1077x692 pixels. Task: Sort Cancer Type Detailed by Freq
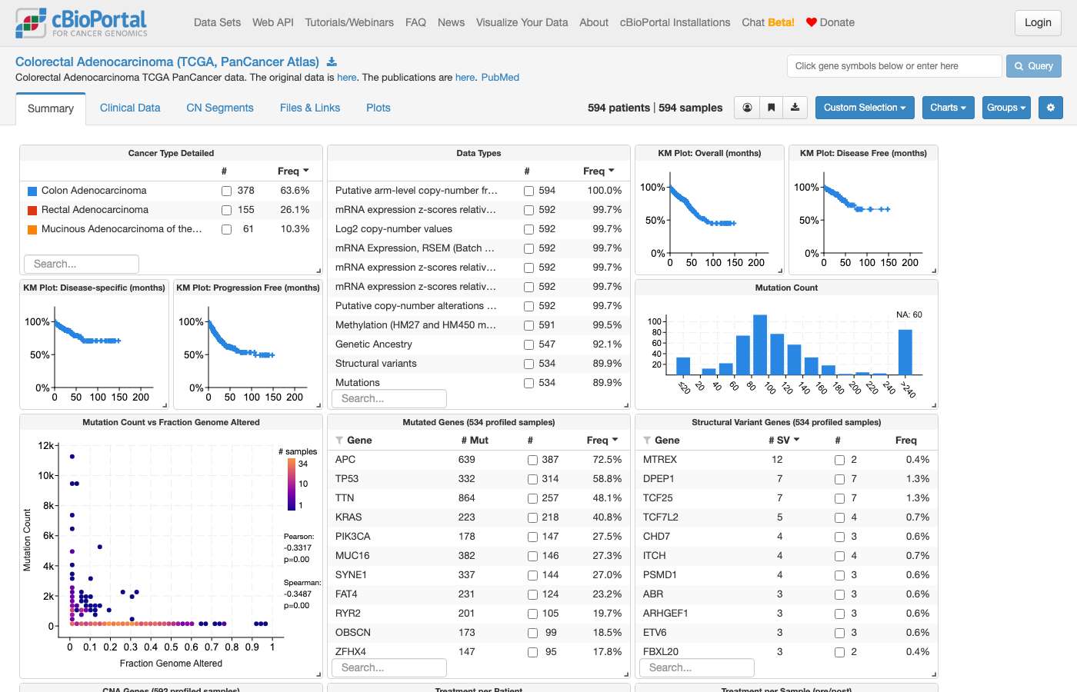pos(293,171)
